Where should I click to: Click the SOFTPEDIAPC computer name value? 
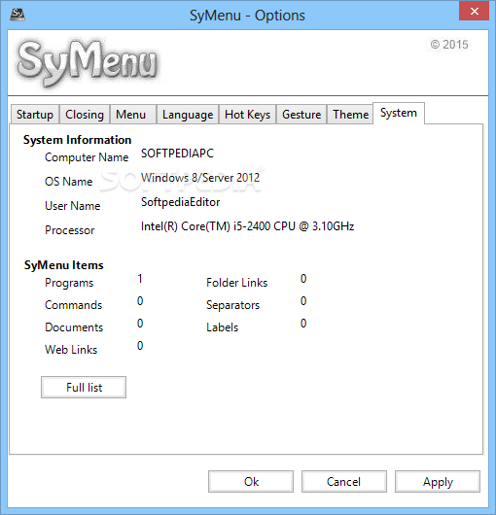tap(178, 154)
